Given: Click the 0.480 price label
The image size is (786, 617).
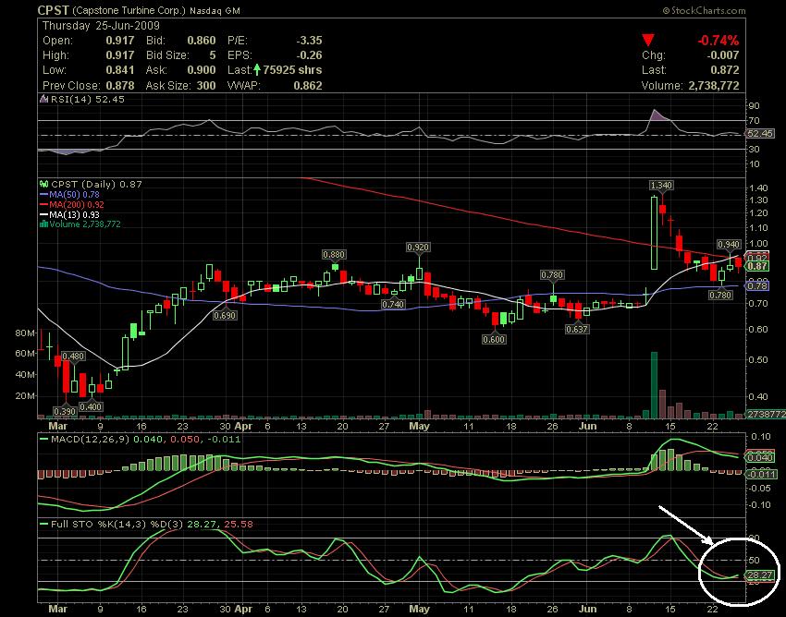Looking at the screenshot, I should click(73, 357).
